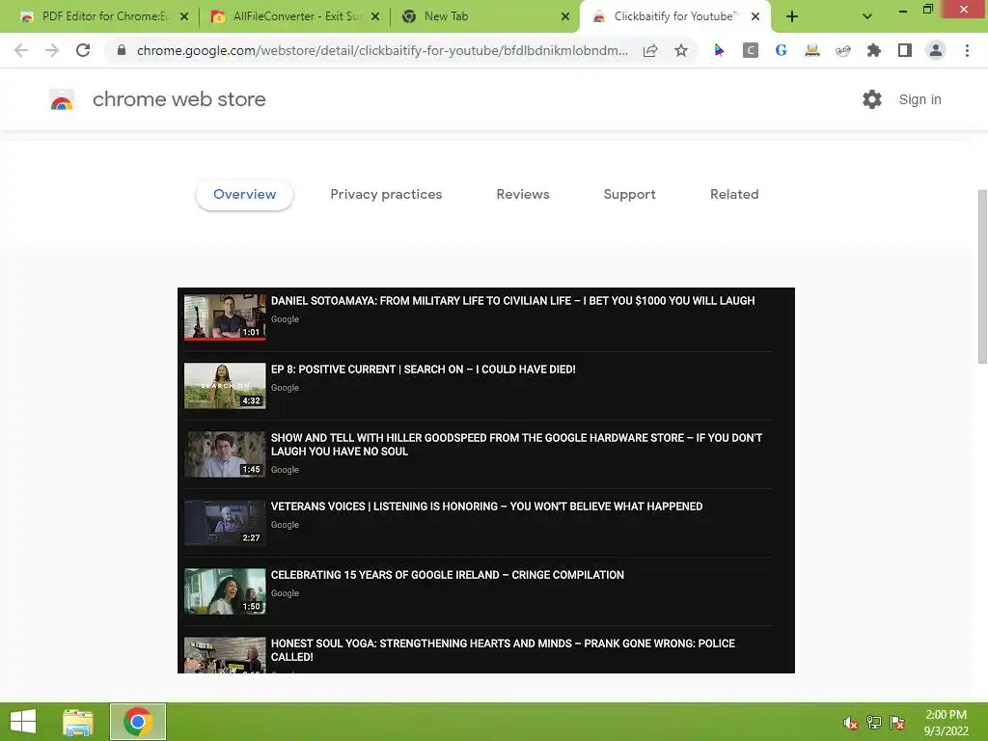This screenshot has height=741, width=988.
Task: Click 'EP 8: POSITIVE CURRENT' title
Action: pos(423,370)
